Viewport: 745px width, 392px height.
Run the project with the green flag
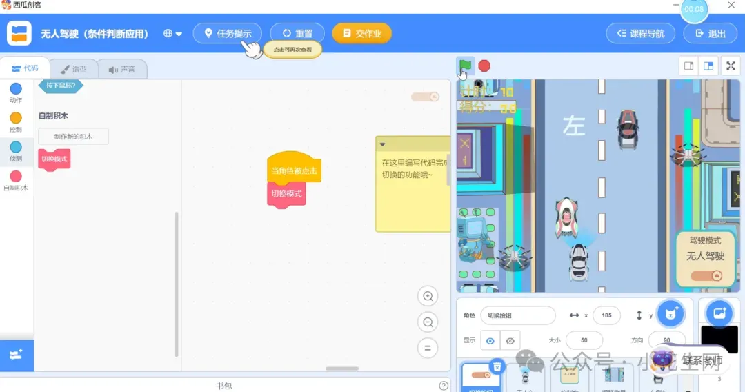point(465,66)
